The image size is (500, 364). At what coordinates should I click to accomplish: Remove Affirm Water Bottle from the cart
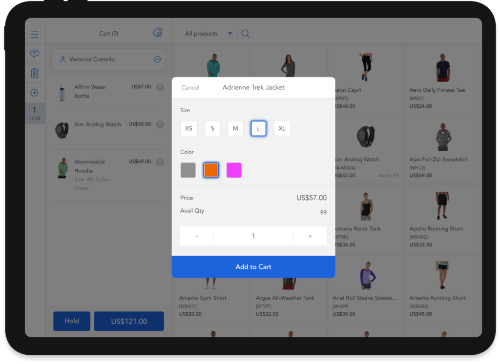(160, 87)
